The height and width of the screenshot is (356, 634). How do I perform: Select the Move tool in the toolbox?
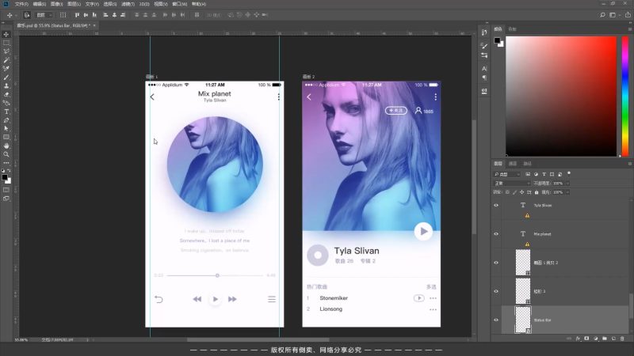click(x=6, y=34)
